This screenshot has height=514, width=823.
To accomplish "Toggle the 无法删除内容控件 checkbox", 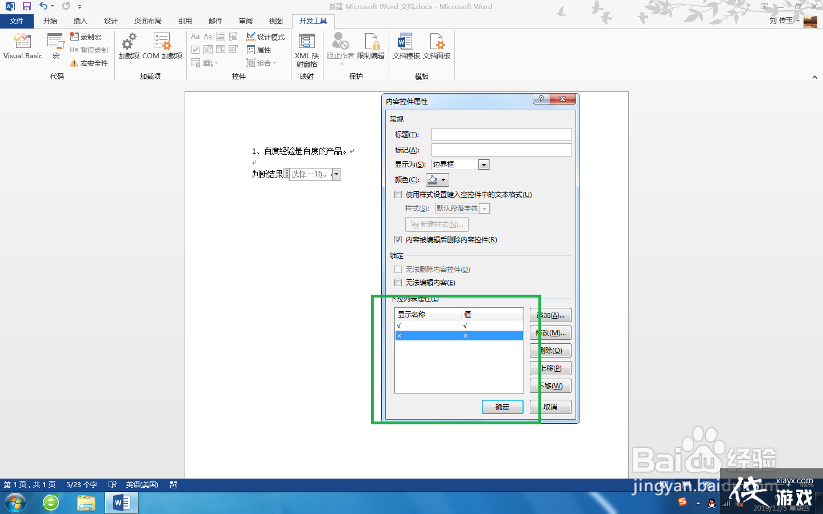I will (x=398, y=270).
